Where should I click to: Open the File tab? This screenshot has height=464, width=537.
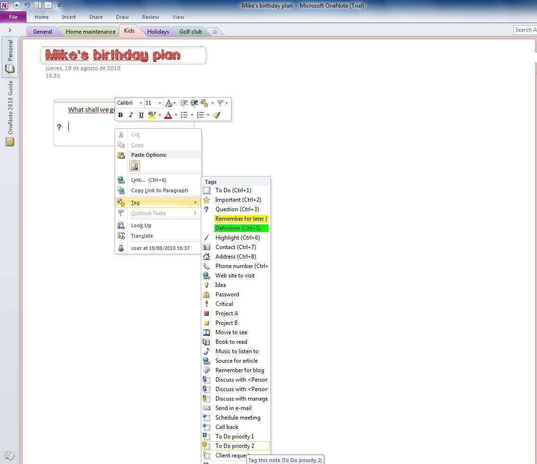13,17
